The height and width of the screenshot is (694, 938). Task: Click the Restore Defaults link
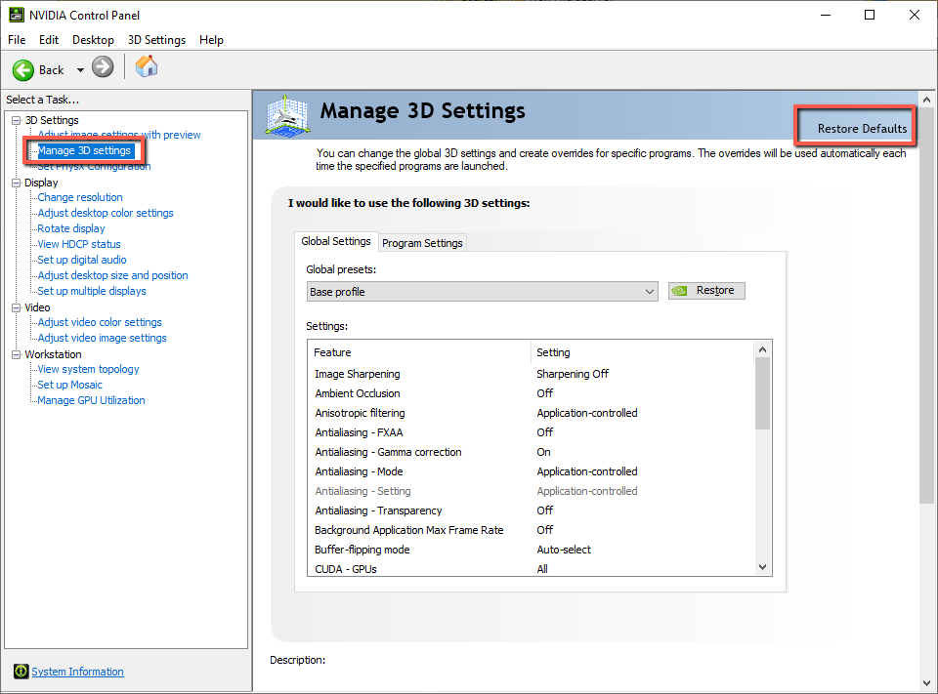click(861, 129)
